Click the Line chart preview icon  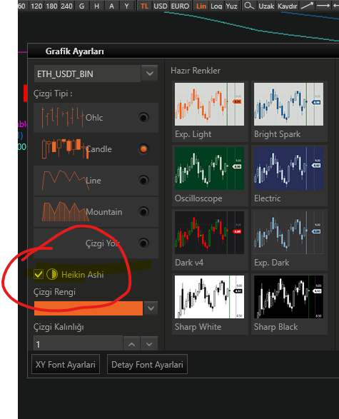click(66, 180)
